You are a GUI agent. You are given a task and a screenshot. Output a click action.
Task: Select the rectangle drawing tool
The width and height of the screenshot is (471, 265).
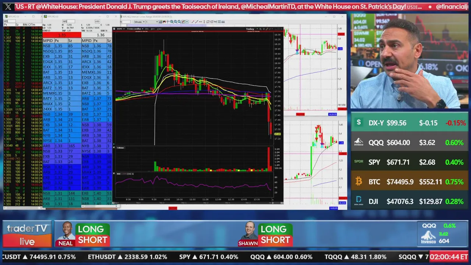(x=208, y=22)
